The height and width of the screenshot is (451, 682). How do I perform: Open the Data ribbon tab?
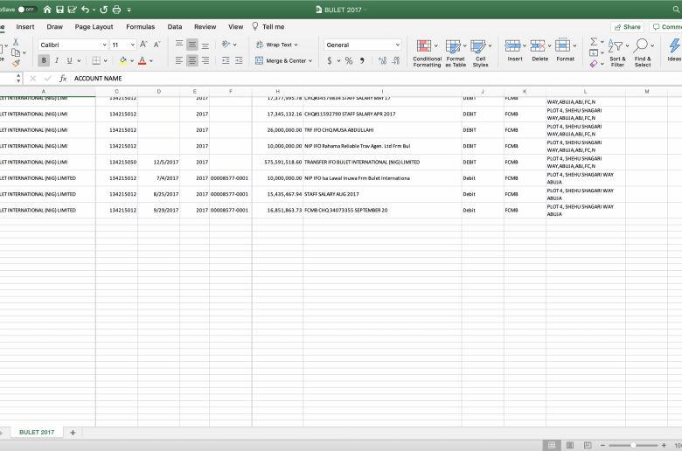tap(175, 26)
